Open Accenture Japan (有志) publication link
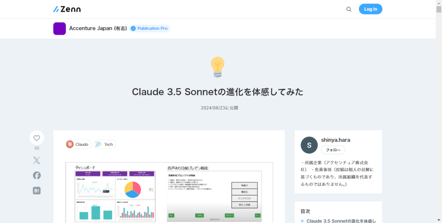The height and width of the screenshot is (223, 442). point(98,28)
